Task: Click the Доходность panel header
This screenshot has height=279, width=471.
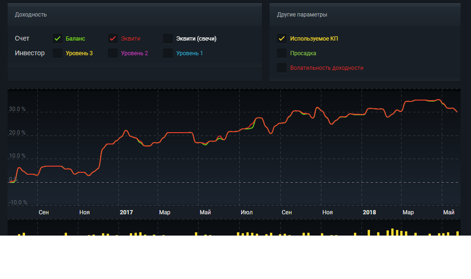Action: pyautogui.click(x=31, y=15)
